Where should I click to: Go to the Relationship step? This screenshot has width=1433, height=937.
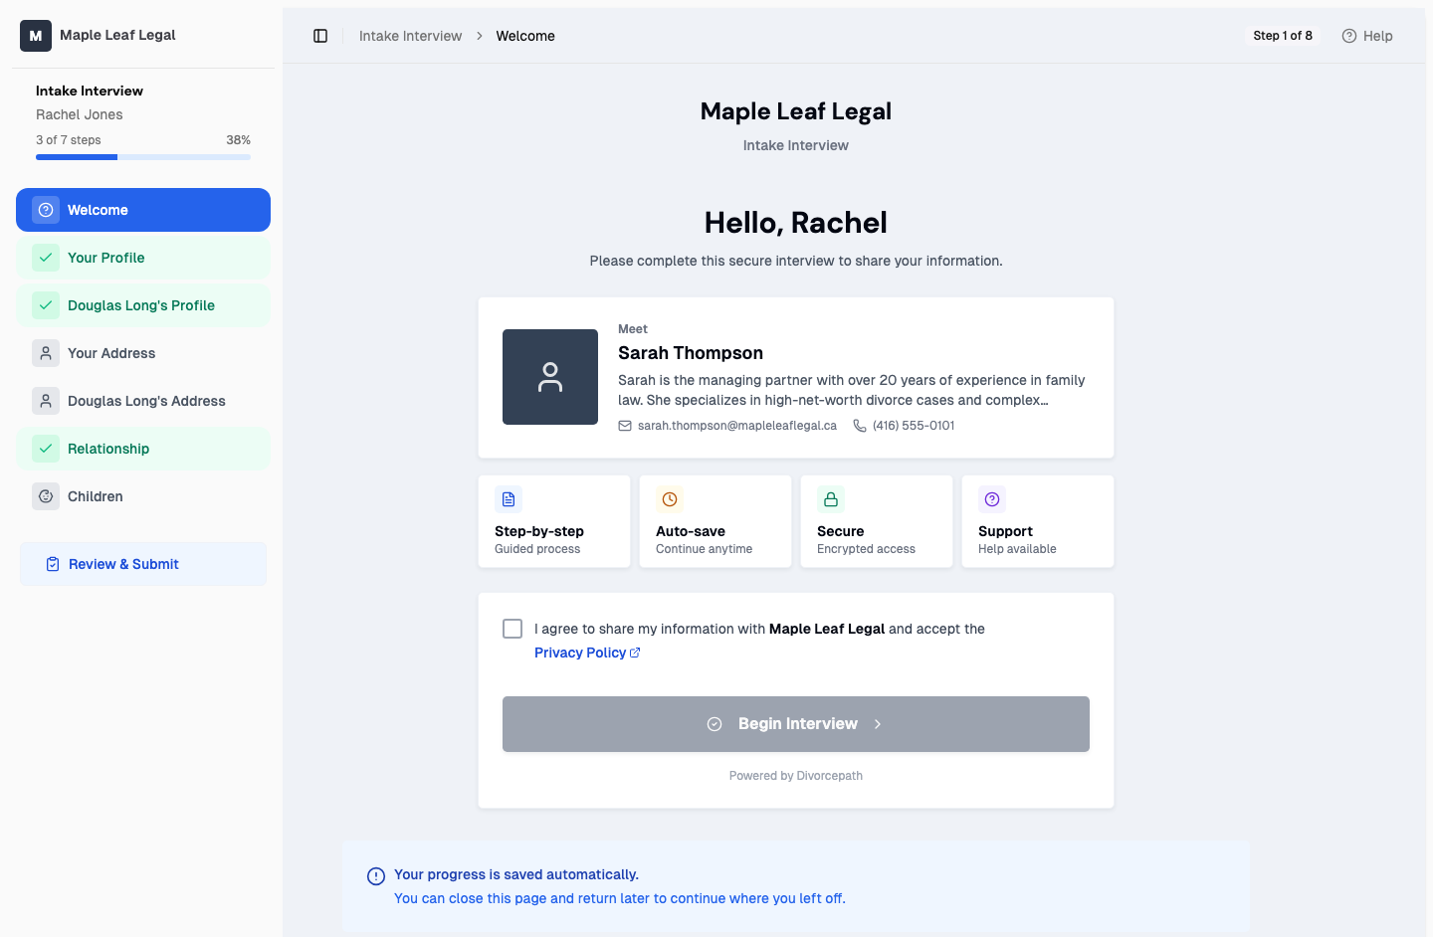point(143,449)
